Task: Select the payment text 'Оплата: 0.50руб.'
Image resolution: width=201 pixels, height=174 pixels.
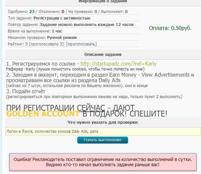Action: (170, 28)
